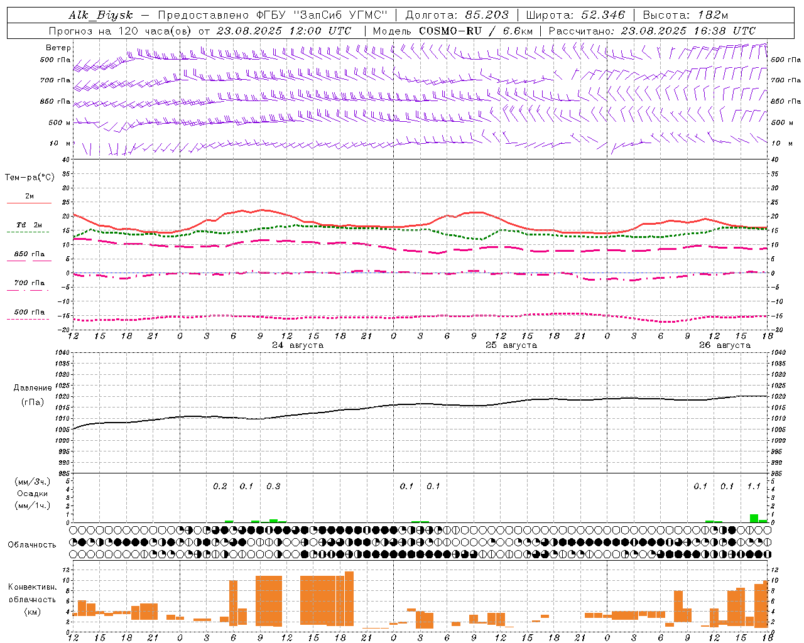Screen dimensions: 804x643
Task: Click the tallest orange convective bar reaching 12 km
Action: [349, 599]
